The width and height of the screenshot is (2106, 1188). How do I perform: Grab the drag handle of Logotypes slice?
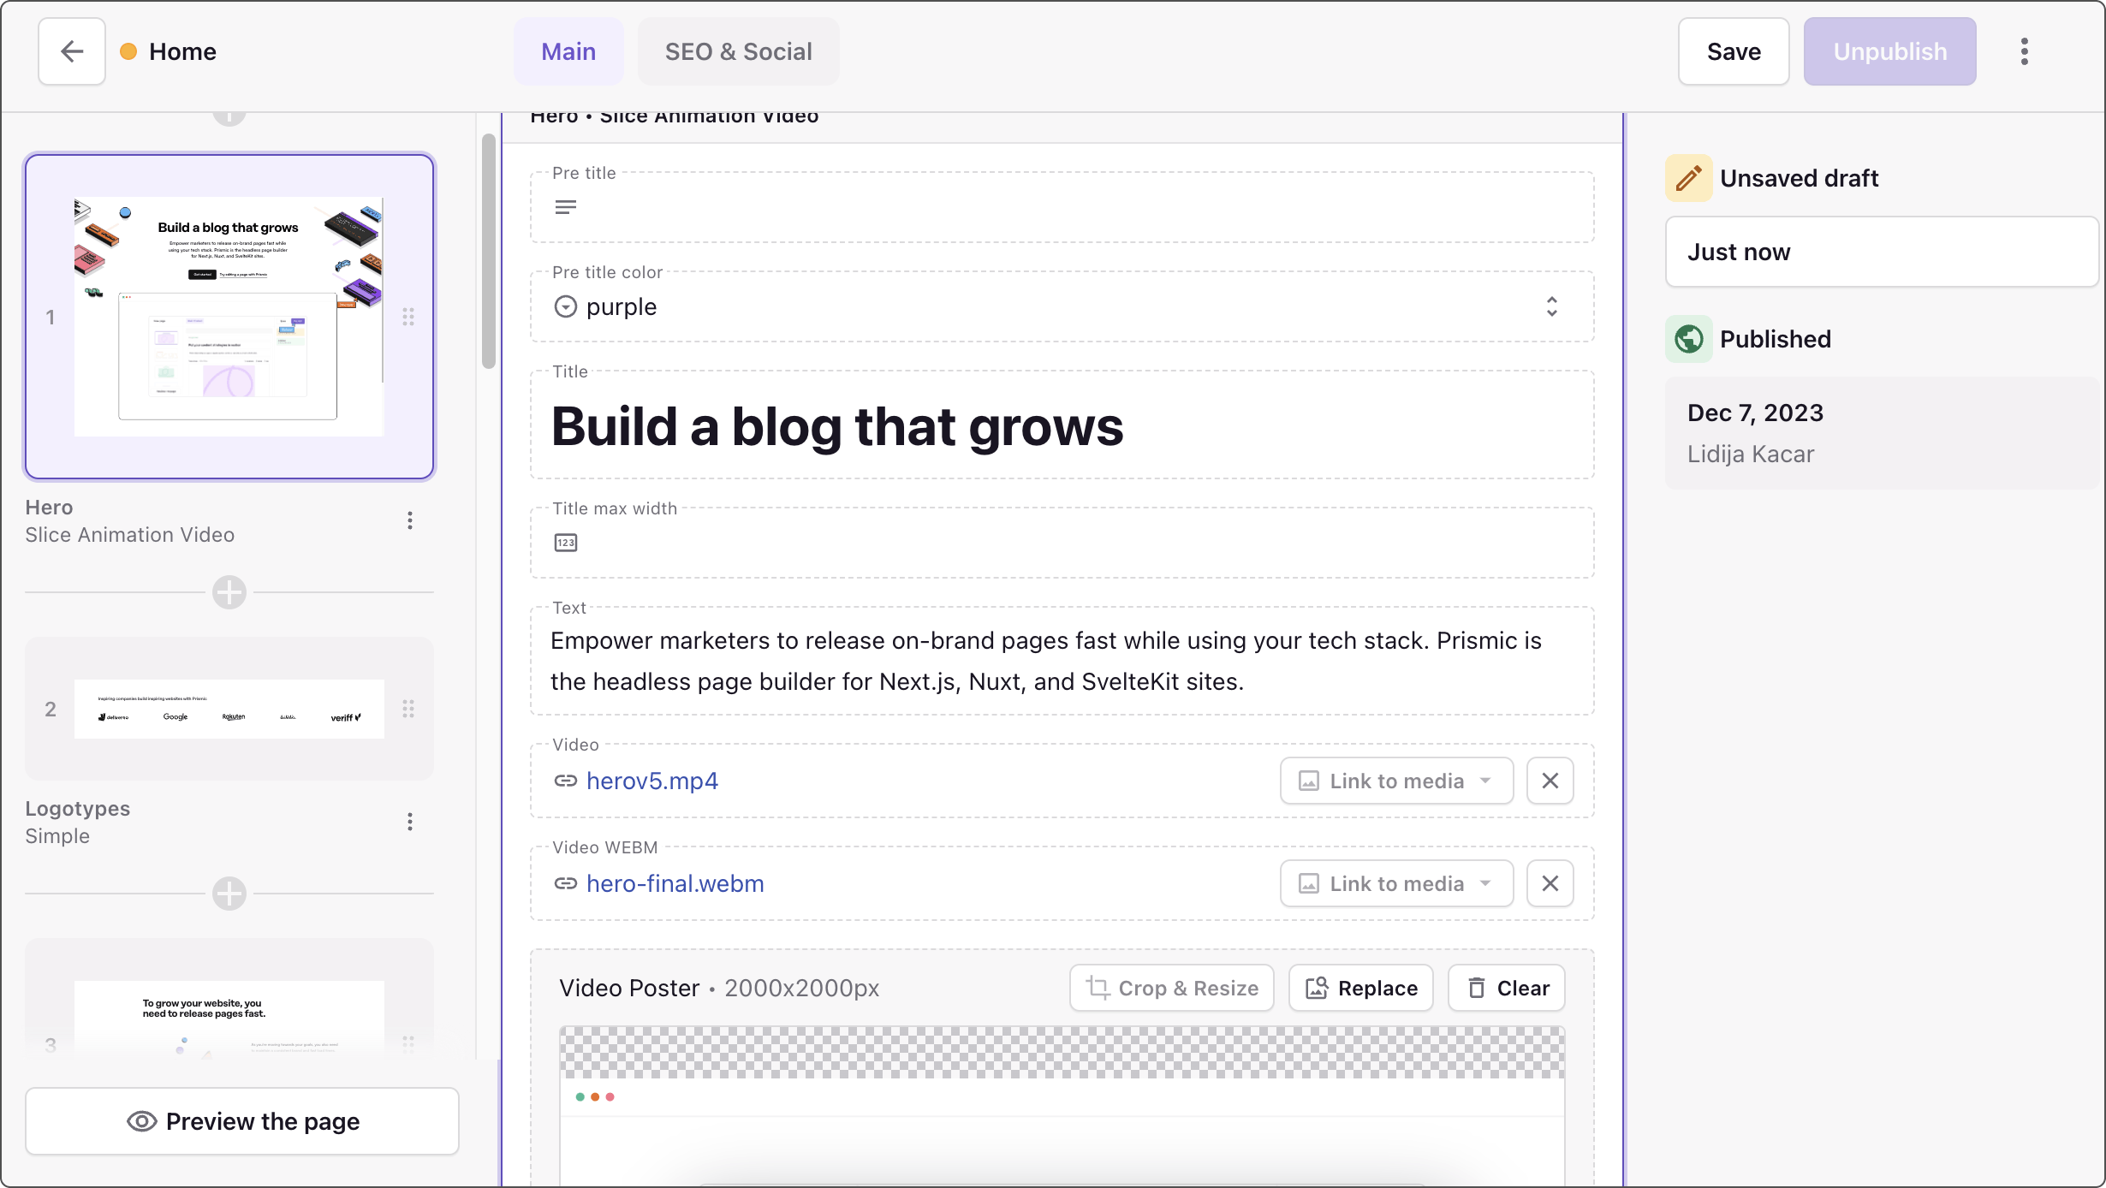(408, 709)
